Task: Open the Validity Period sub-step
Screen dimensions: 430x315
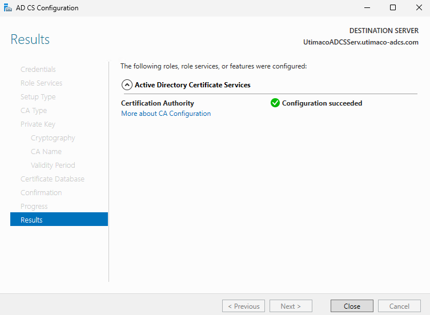Action: 53,165
